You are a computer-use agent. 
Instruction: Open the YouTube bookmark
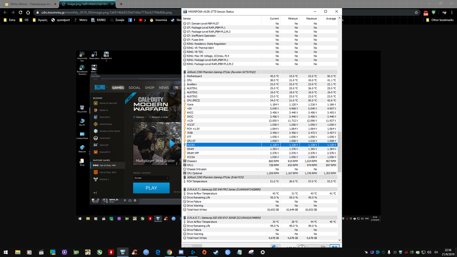click(142, 20)
